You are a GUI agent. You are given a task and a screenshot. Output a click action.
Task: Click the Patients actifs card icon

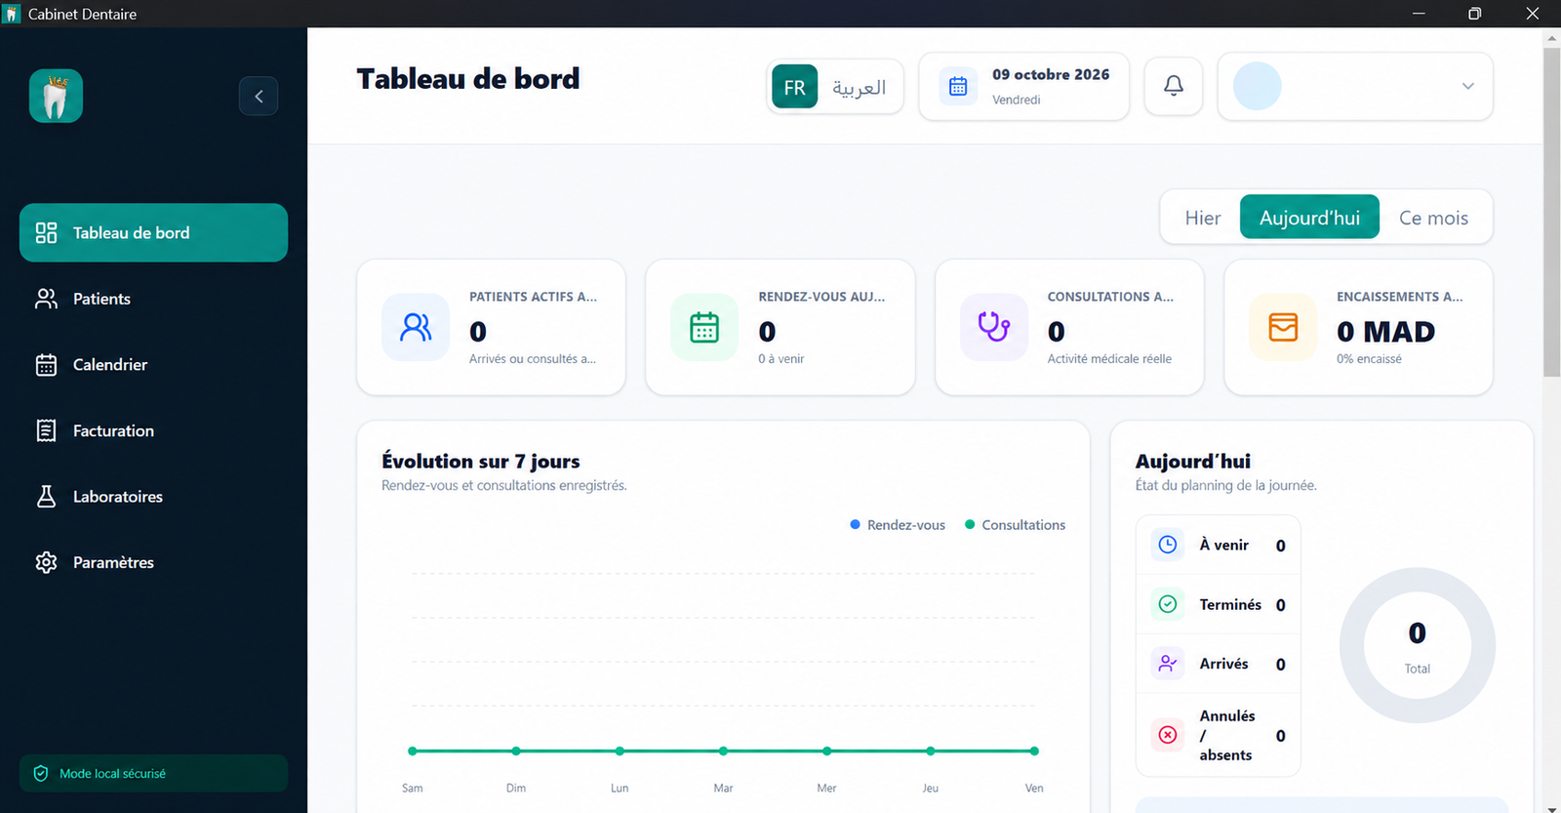tap(416, 327)
